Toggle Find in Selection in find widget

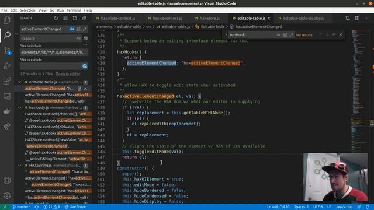click(x=334, y=35)
